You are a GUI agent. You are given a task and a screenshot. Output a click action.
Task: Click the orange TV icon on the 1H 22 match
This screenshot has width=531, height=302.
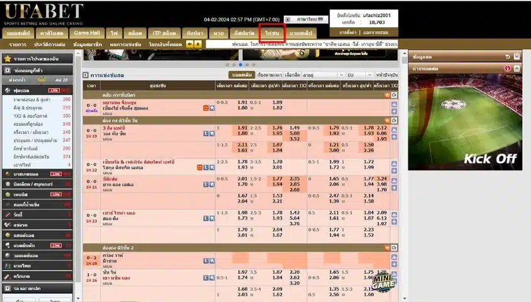[199, 167]
